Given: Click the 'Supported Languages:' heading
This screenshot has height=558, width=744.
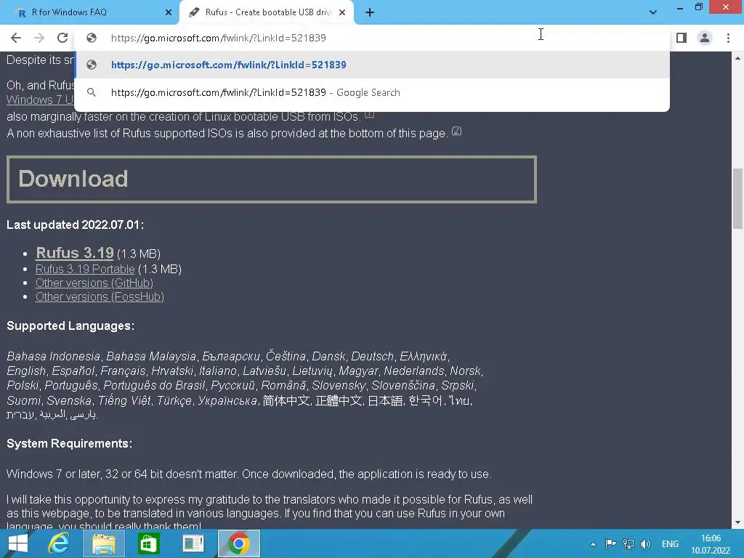Looking at the screenshot, I should click(70, 326).
